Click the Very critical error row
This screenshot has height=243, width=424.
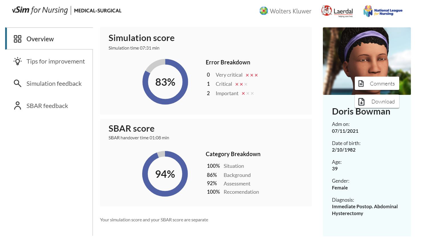click(232, 75)
